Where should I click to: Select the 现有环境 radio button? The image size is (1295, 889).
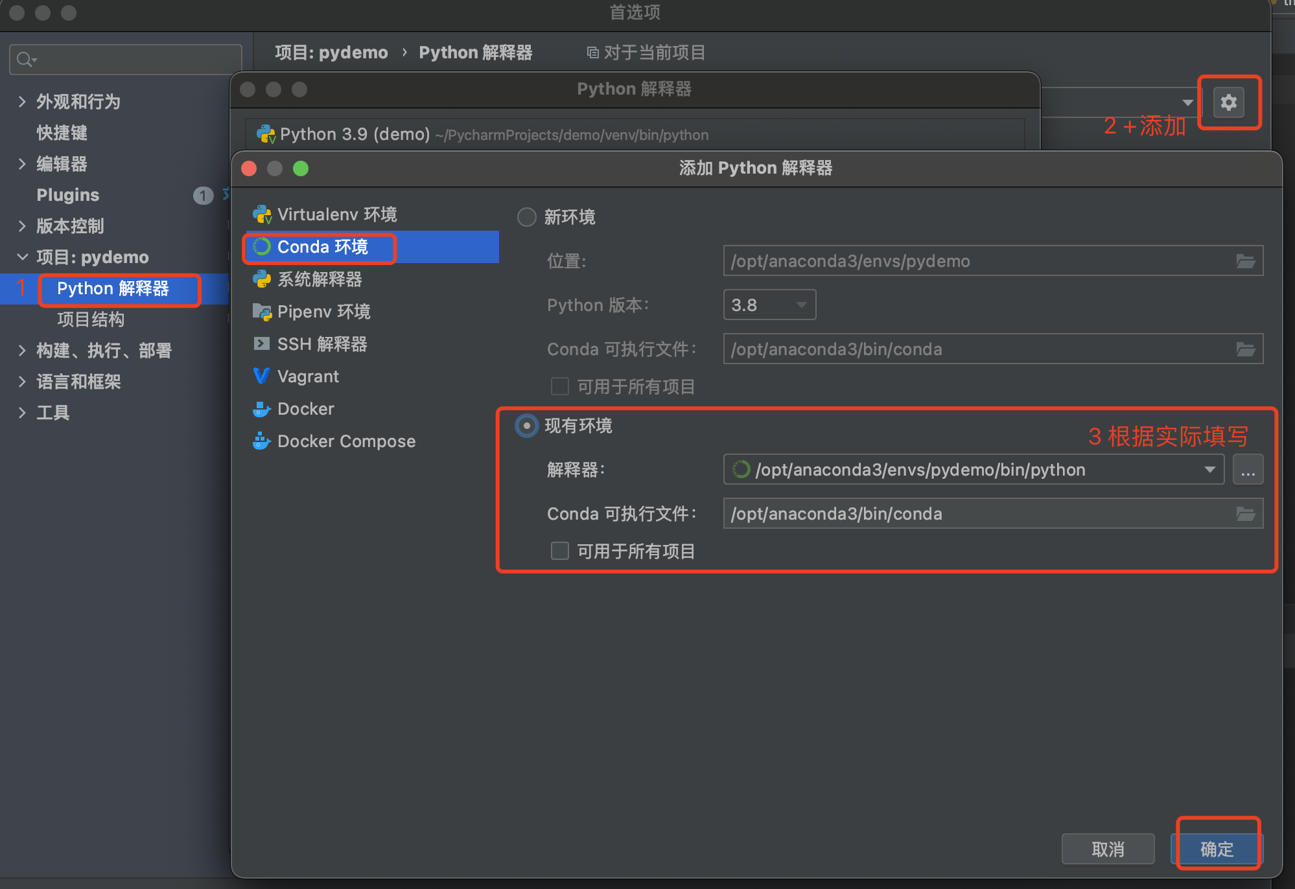[527, 426]
